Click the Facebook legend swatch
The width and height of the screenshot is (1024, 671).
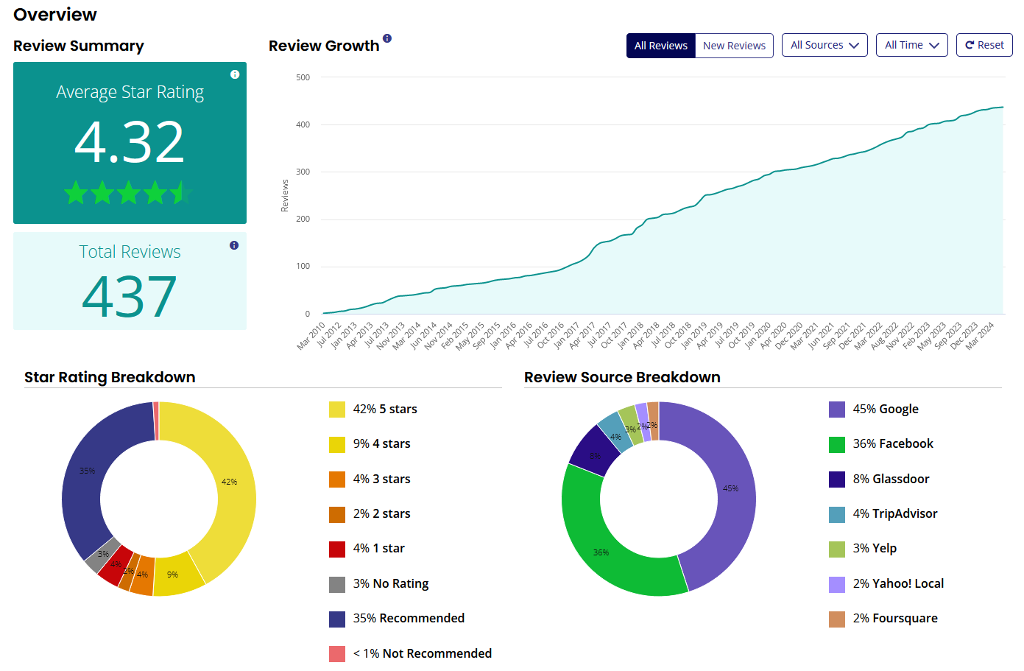tap(837, 444)
